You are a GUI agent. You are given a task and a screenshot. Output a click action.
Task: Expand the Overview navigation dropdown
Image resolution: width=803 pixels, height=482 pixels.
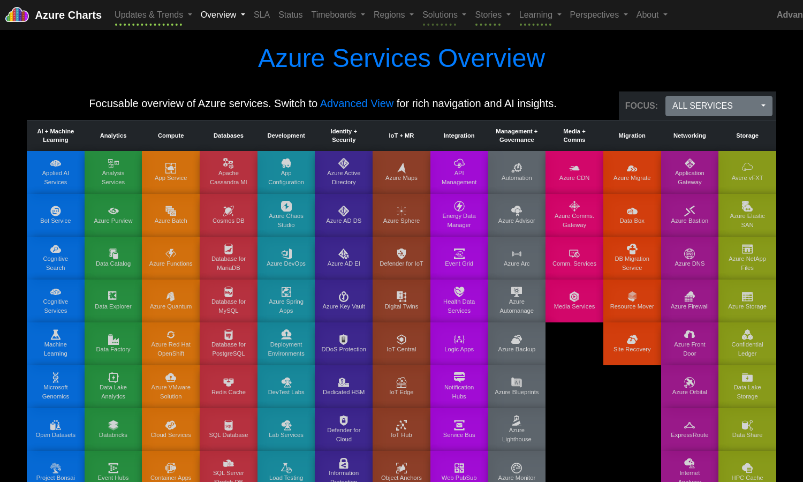(223, 15)
